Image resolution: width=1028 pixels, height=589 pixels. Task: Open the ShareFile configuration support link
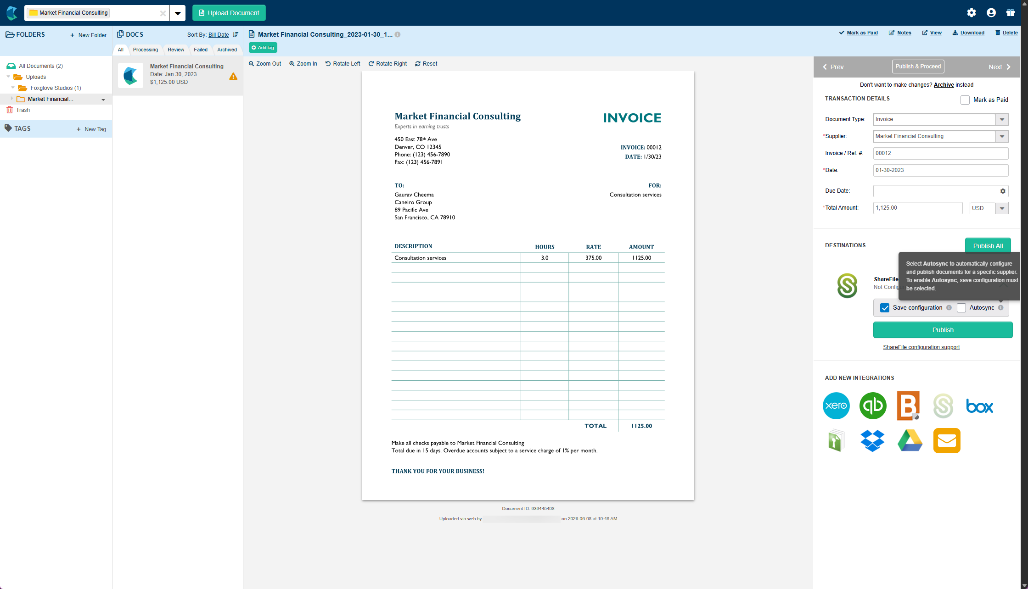click(x=921, y=347)
